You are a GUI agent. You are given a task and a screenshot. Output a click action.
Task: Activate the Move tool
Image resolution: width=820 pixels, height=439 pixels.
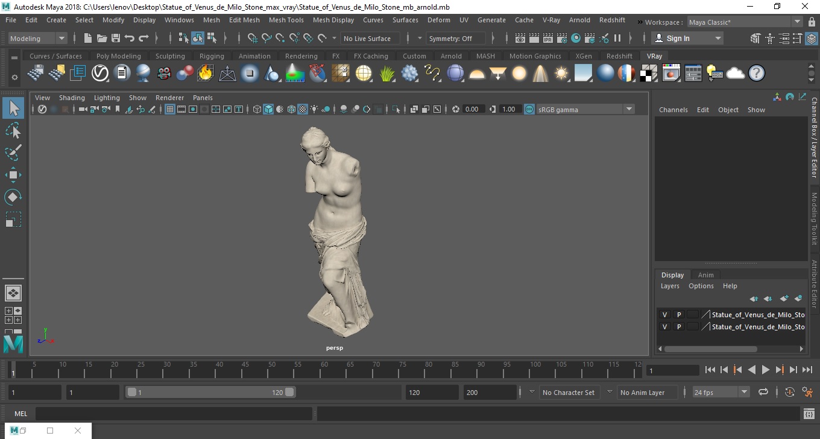point(13,175)
